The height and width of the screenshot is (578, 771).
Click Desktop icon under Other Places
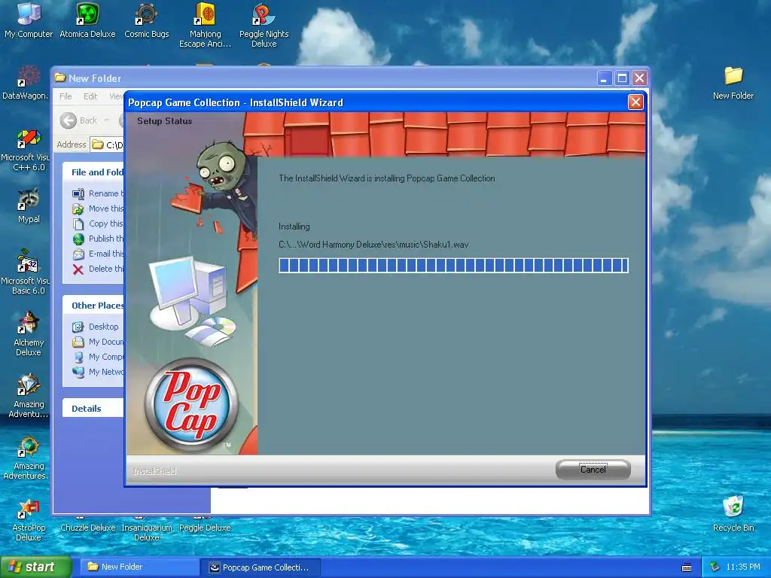(78, 327)
